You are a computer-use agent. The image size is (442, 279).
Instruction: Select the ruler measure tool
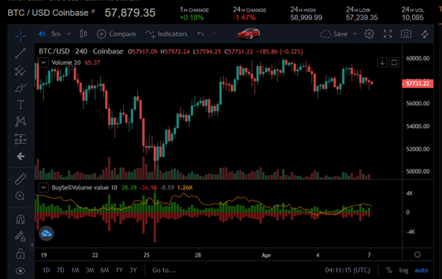(x=21, y=179)
